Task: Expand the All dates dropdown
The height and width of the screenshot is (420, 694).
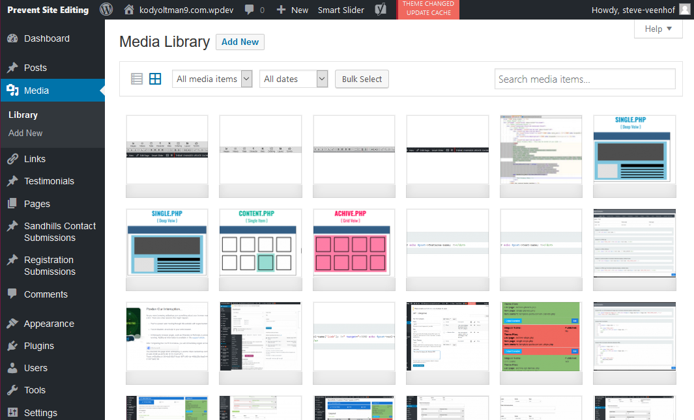Action: click(293, 79)
